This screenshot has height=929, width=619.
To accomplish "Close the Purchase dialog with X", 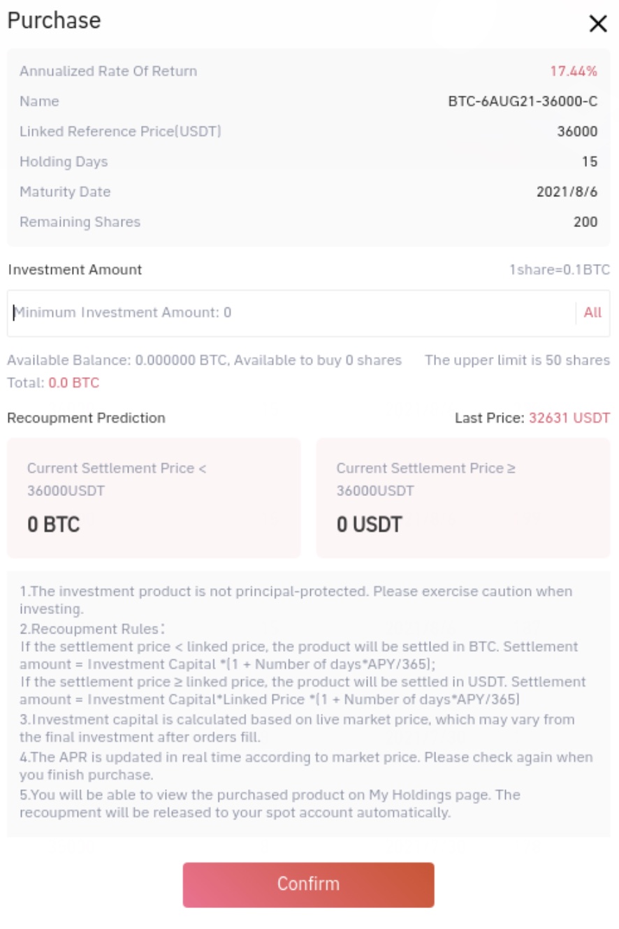I will [x=598, y=24].
